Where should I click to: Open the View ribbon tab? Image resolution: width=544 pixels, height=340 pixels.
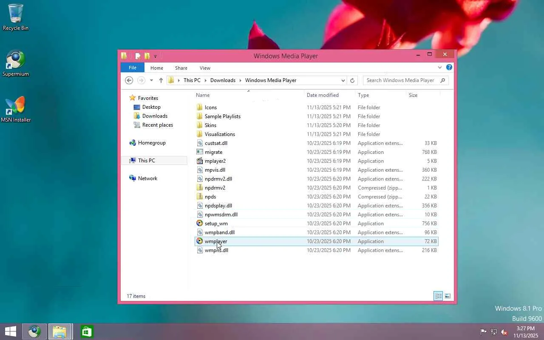[205, 68]
